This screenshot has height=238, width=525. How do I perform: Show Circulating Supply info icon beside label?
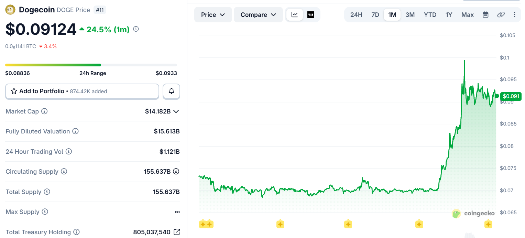tap(64, 171)
